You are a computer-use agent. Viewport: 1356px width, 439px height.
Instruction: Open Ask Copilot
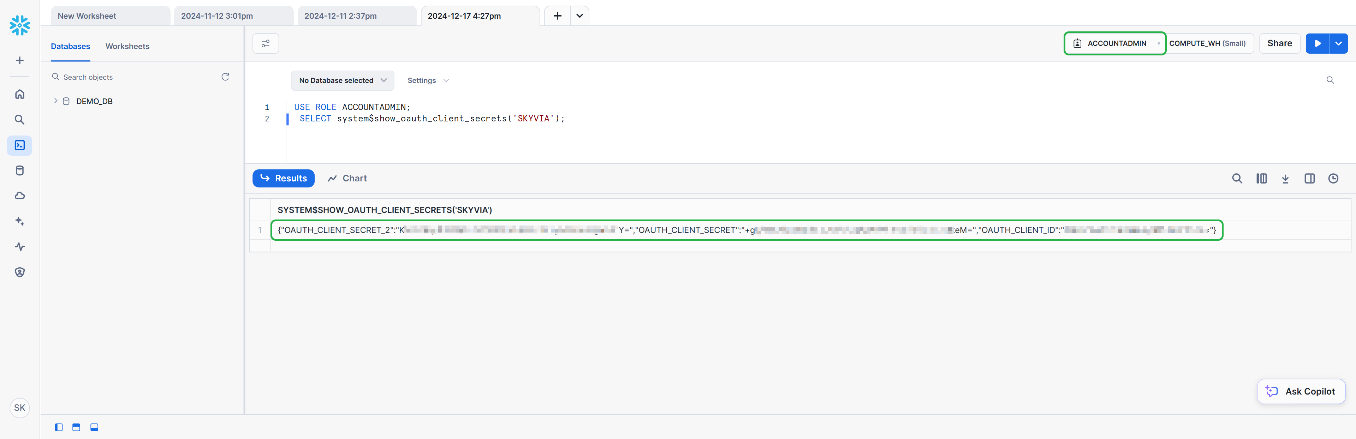coord(1301,391)
